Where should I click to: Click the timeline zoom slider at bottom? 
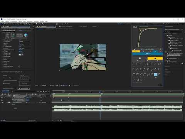click(x=57, y=120)
